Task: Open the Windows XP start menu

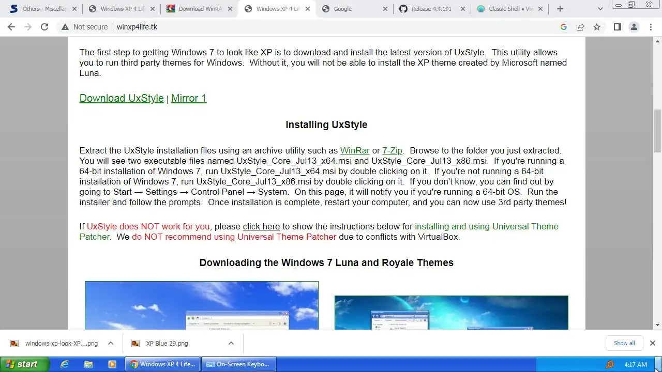Action: pyautogui.click(x=25, y=364)
